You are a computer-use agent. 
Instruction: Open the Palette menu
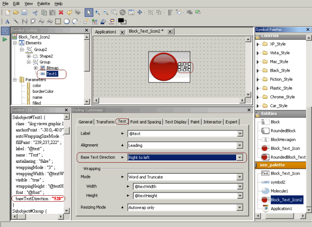pos(44,3)
